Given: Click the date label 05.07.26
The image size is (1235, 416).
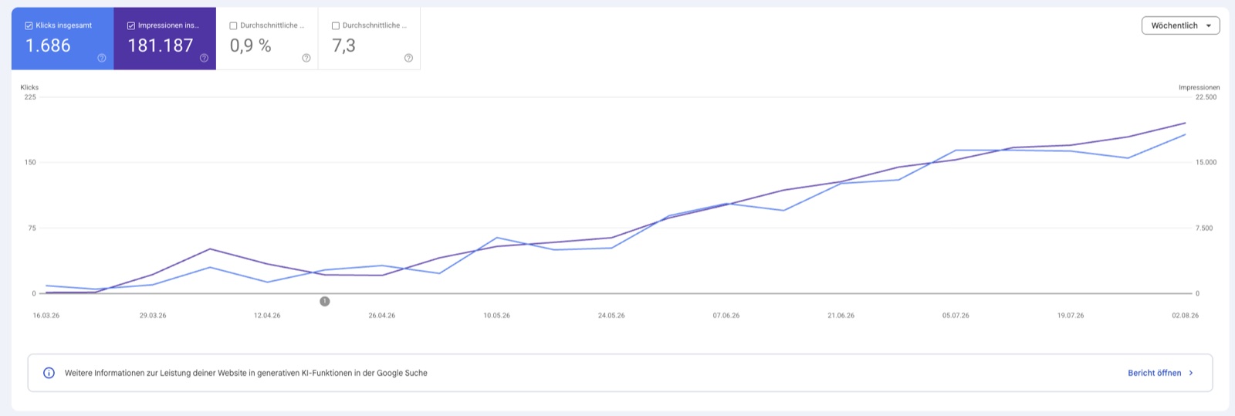Looking at the screenshot, I should [x=956, y=316].
